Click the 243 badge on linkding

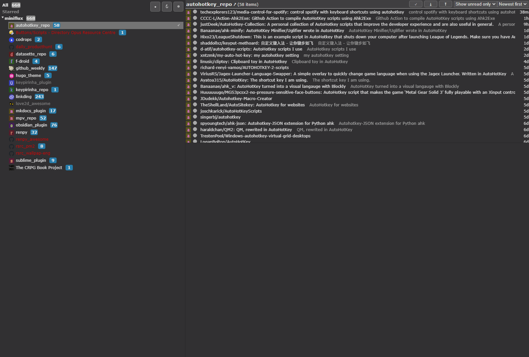coord(39,97)
